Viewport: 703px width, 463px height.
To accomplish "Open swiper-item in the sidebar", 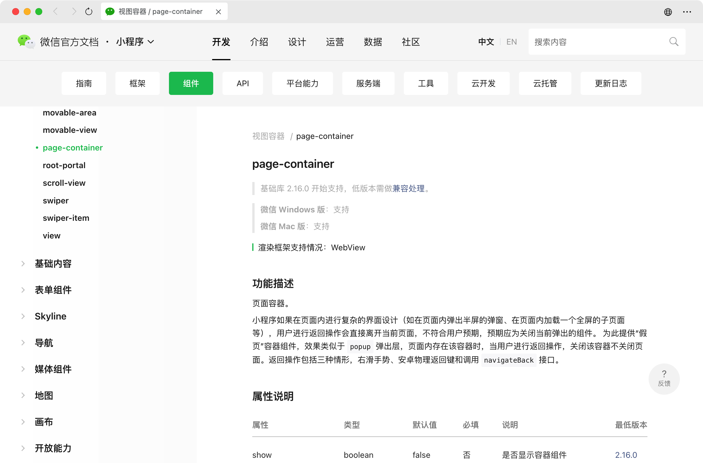I will (66, 218).
